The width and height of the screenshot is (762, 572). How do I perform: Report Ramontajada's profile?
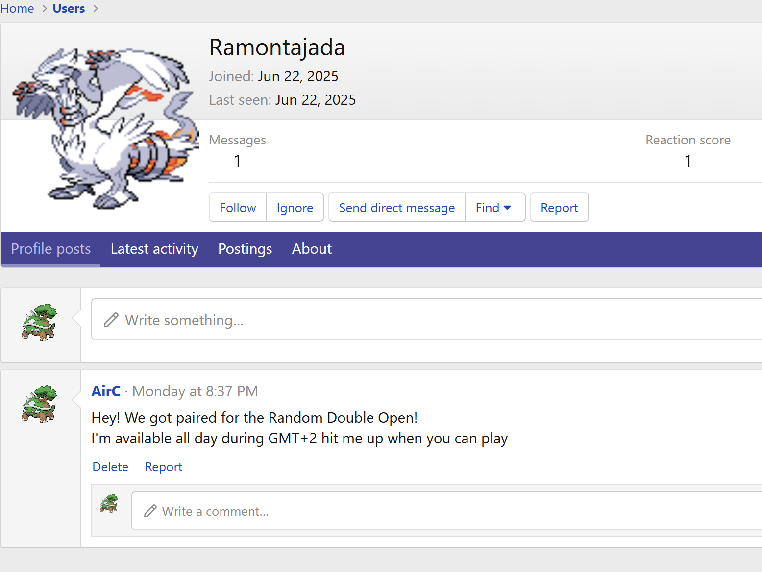pos(559,208)
